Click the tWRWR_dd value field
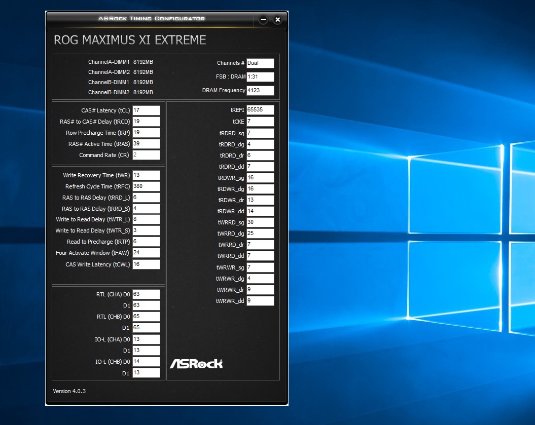The image size is (535, 425). [260, 300]
